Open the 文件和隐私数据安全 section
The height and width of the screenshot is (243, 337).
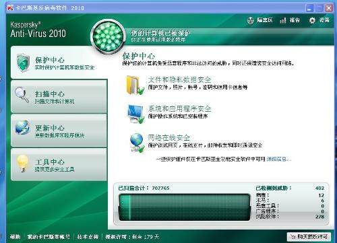pyautogui.click(x=179, y=79)
